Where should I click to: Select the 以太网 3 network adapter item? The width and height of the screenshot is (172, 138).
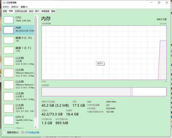pyautogui.click(x=18, y=96)
